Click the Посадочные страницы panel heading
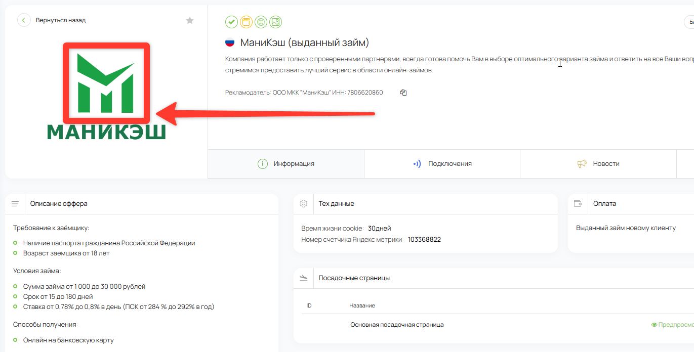The width and height of the screenshot is (694, 352). 354,278
